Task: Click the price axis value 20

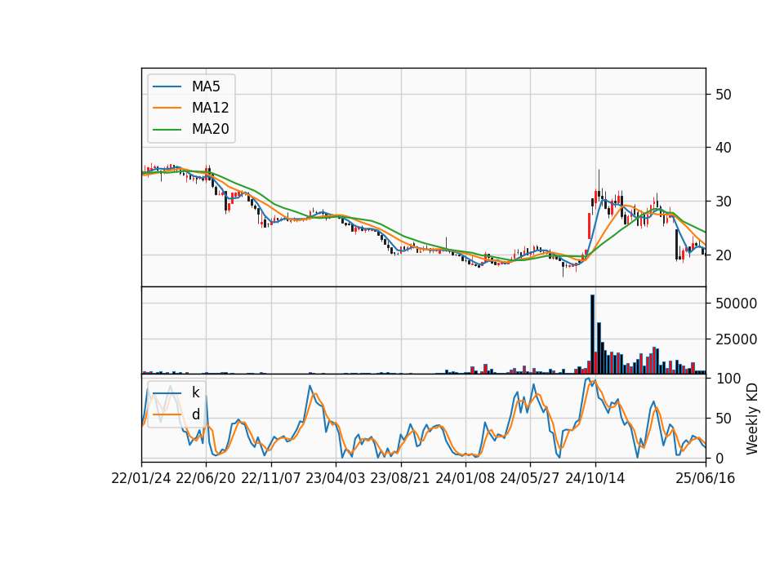Action: [x=723, y=255]
